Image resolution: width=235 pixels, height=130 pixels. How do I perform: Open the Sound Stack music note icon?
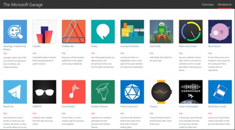tap(74, 92)
